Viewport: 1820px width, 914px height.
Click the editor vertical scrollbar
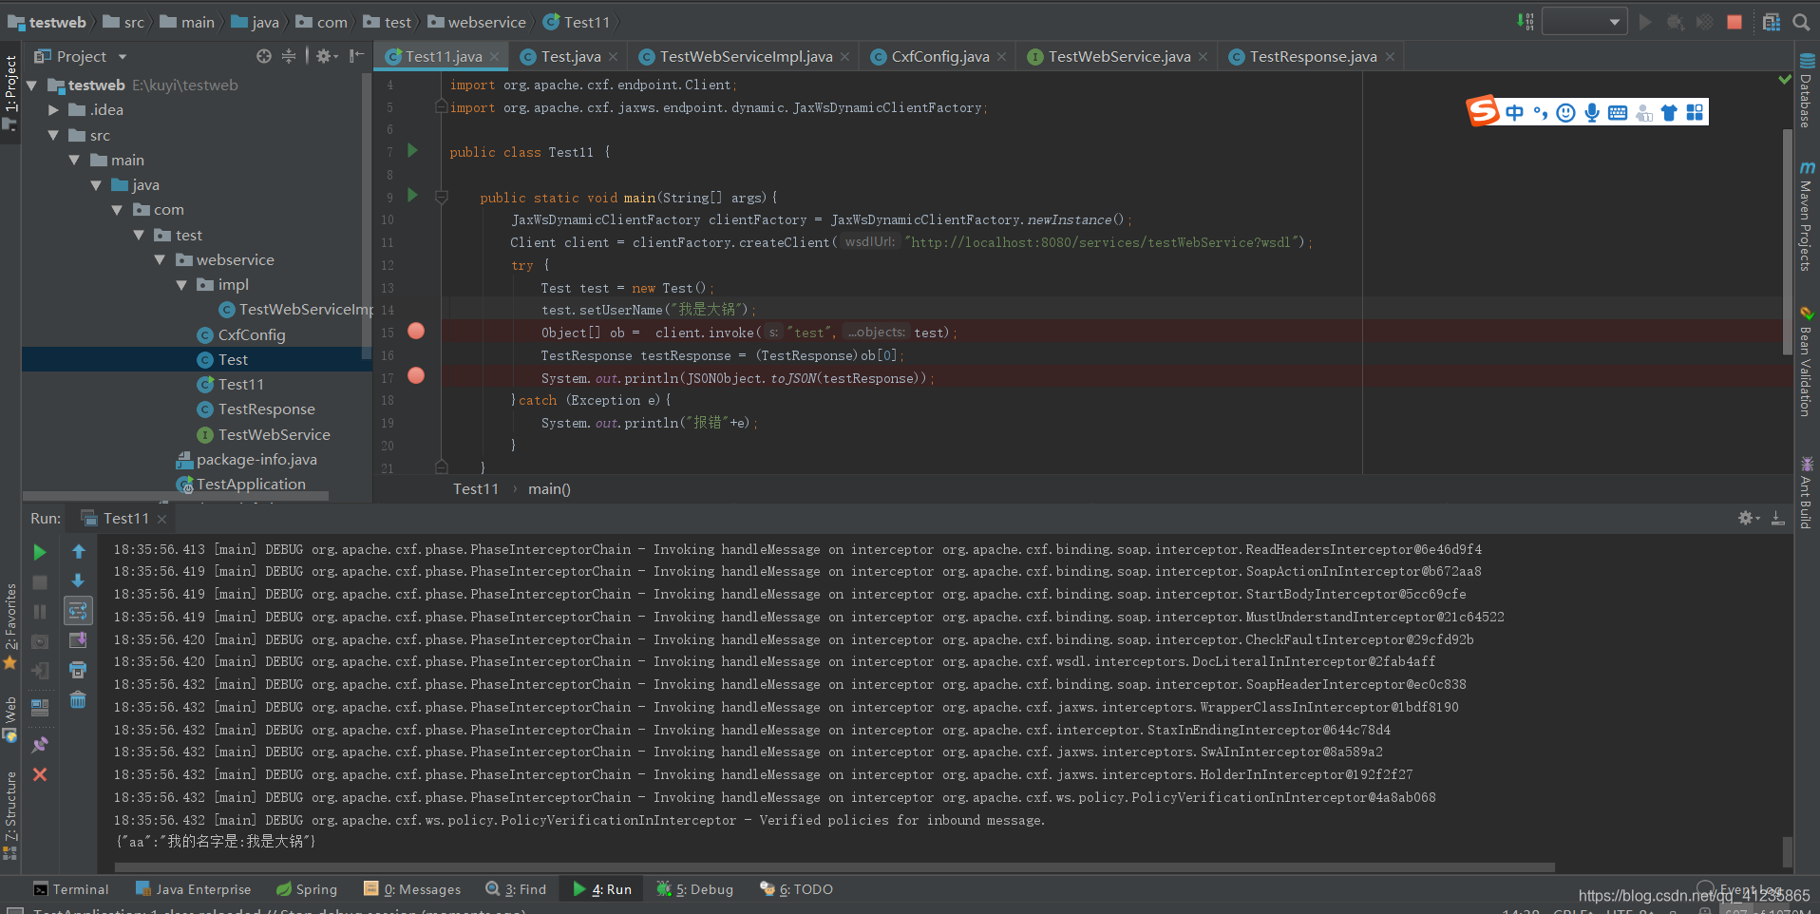(1787, 242)
